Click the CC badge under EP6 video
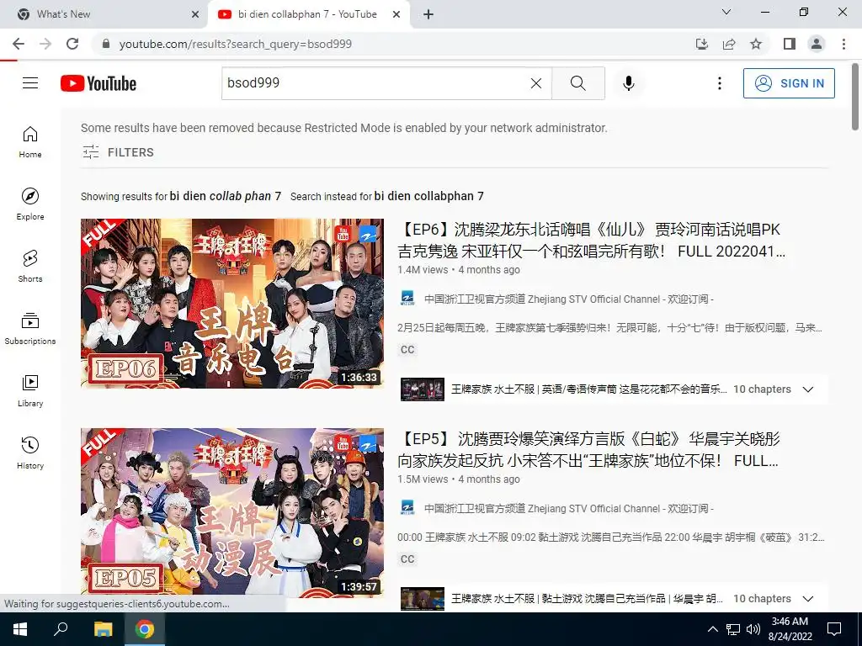Screen dimensions: 862x646 (x=407, y=349)
